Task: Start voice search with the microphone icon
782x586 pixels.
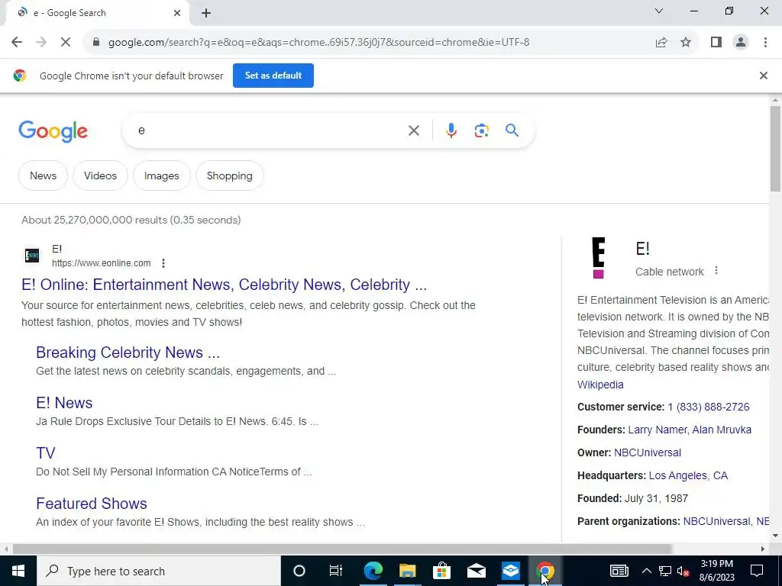Action: click(451, 130)
